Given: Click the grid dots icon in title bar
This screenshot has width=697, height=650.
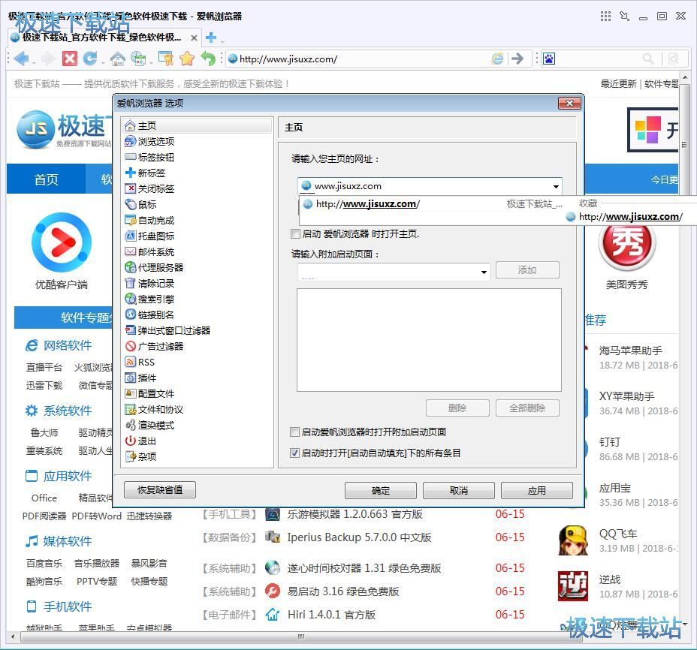Looking at the screenshot, I should 605,17.
